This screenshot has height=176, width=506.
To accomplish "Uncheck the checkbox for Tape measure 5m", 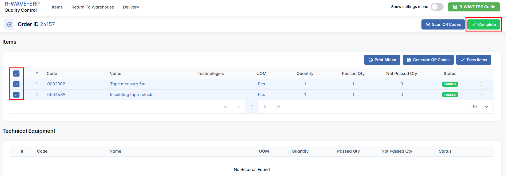I will [x=17, y=84].
